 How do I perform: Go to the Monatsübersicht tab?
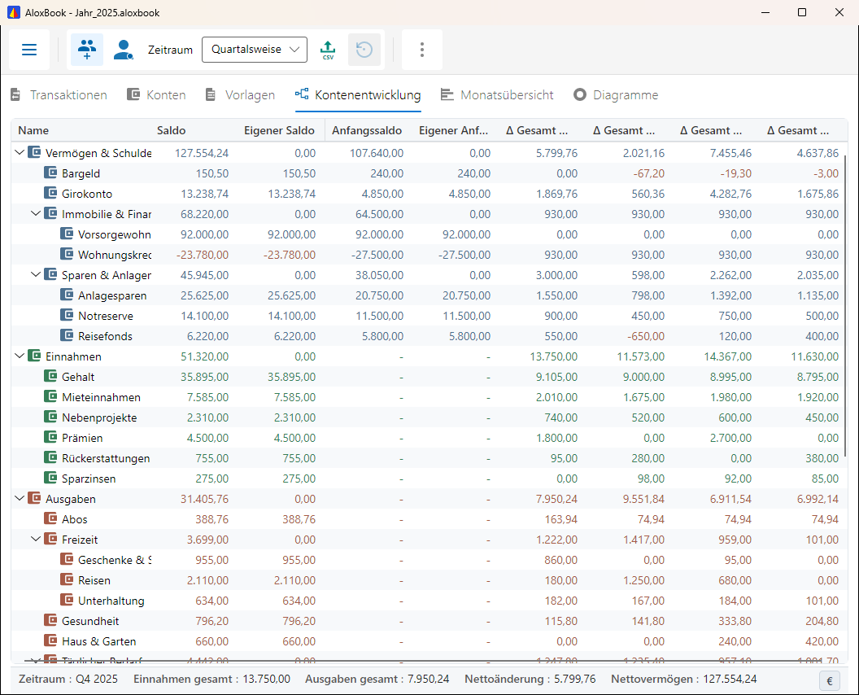point(497,95)
